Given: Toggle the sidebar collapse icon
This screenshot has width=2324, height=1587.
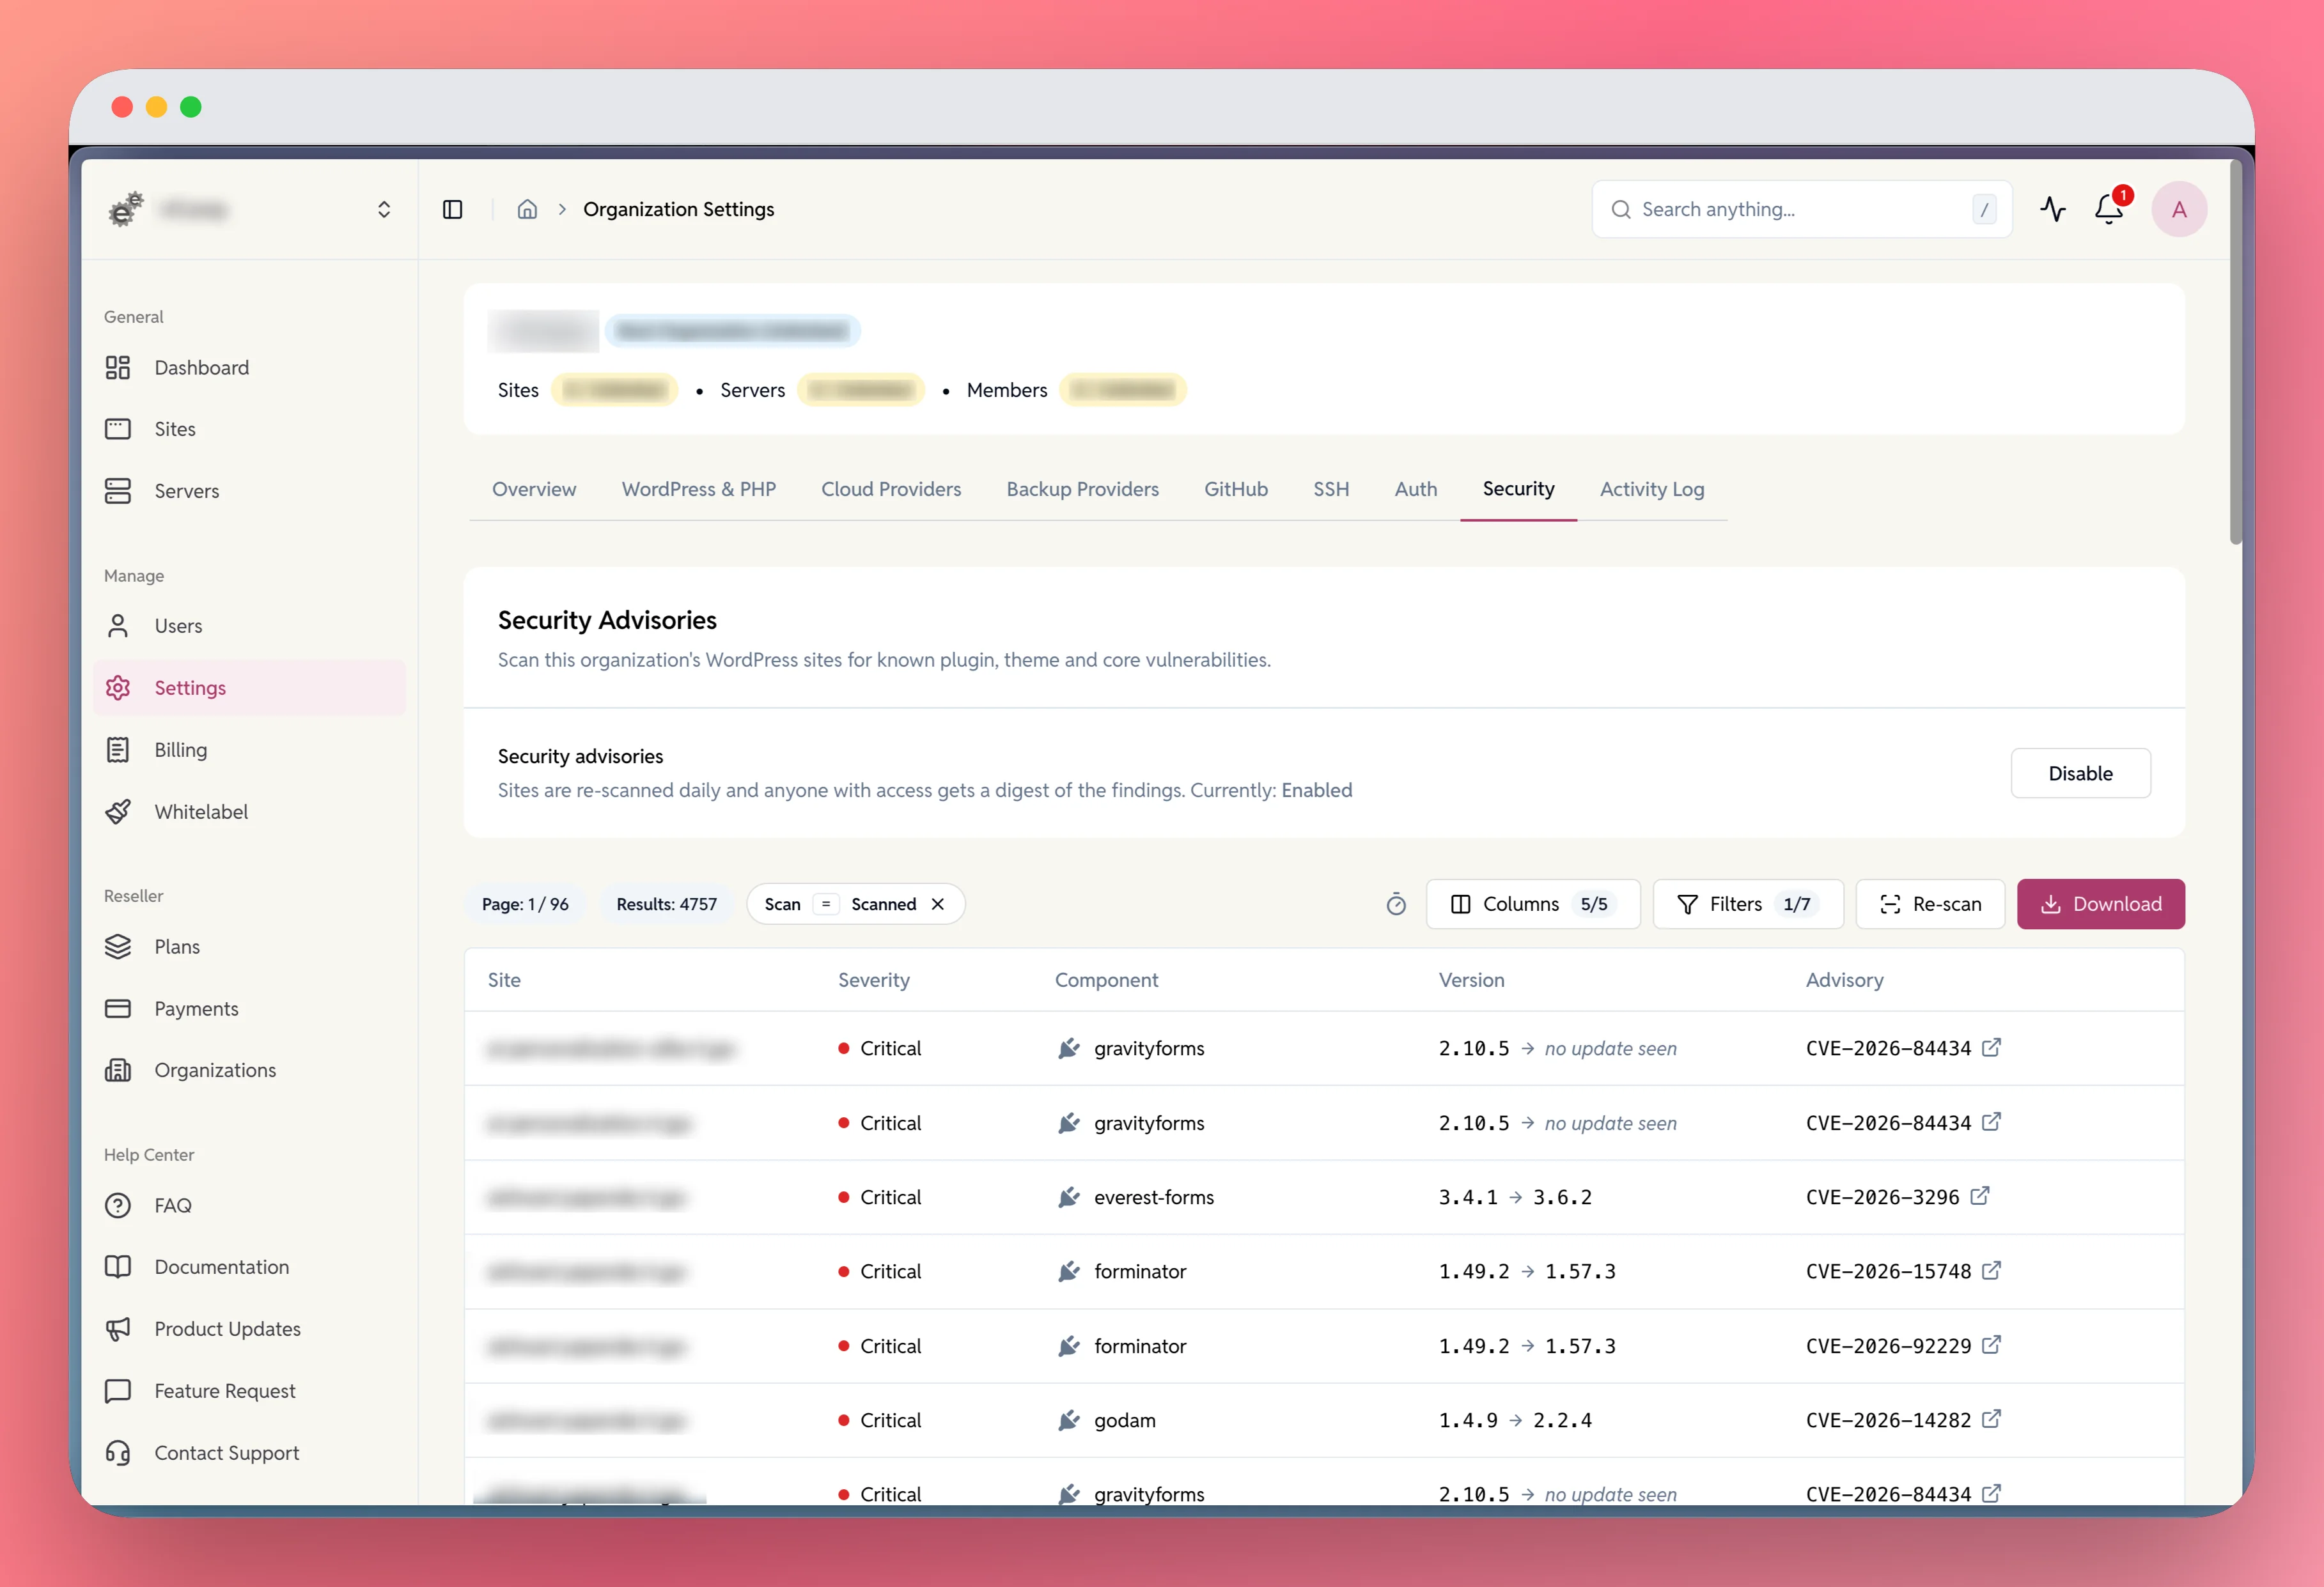Looking at the screenshot, I should 452,209.
